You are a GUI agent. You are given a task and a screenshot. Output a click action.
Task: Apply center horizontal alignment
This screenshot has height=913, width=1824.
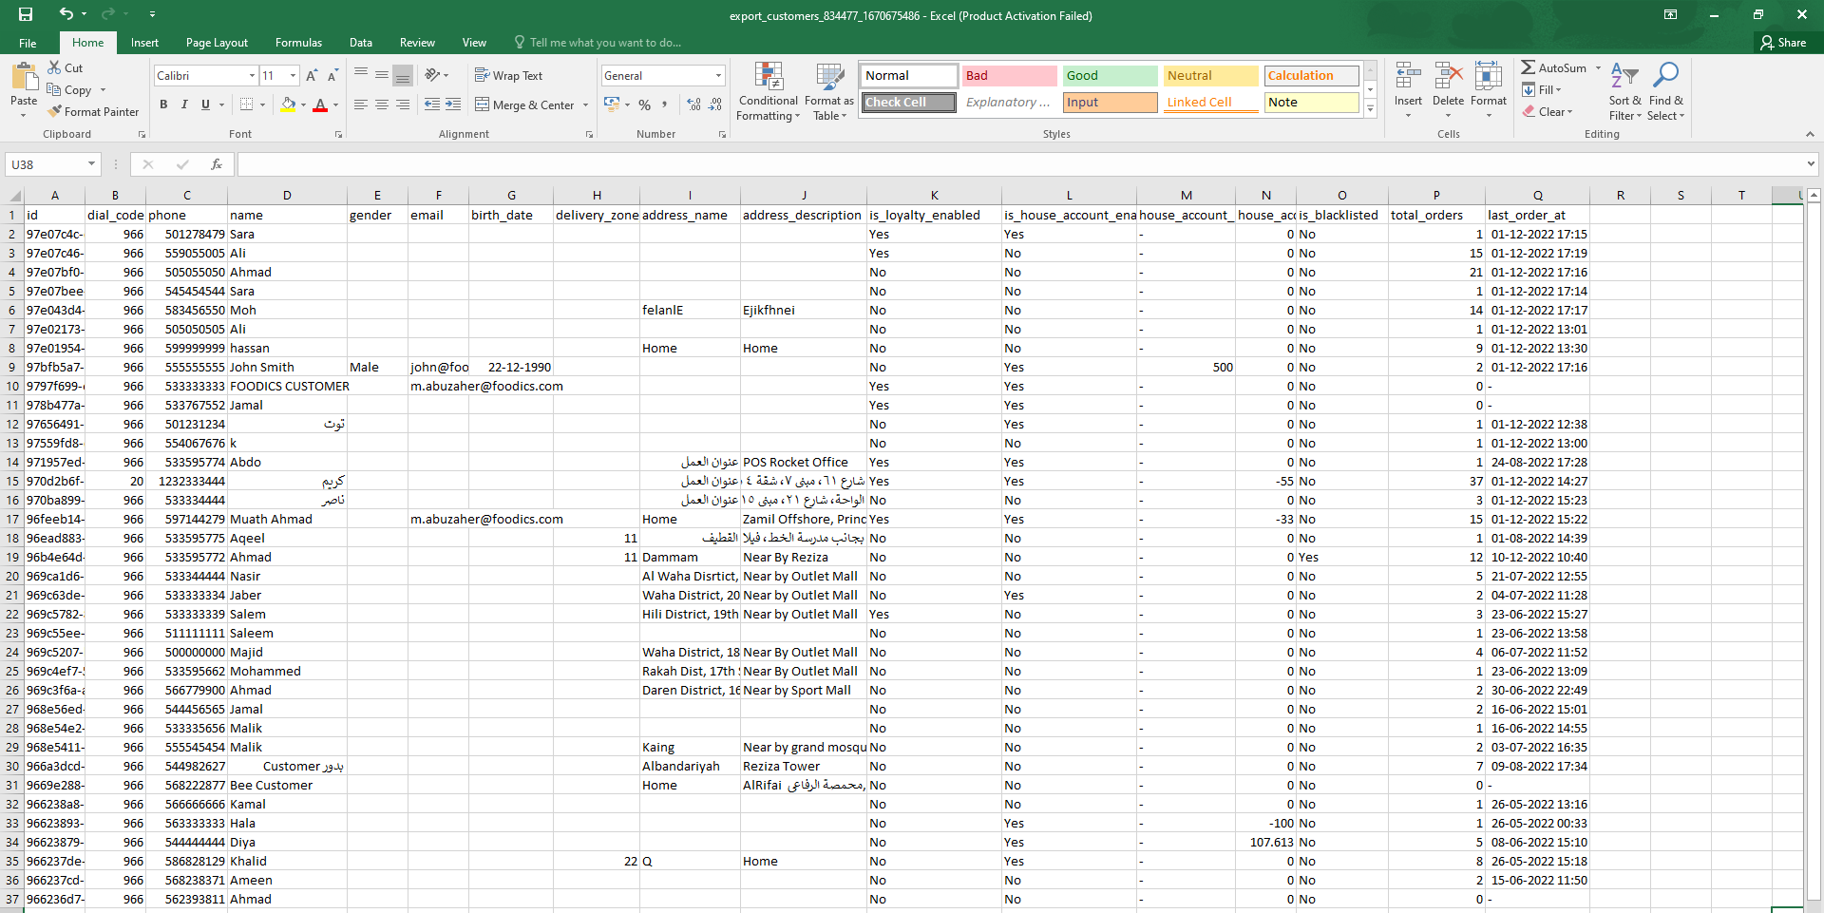pyautogui.click(x=382, y=105)
